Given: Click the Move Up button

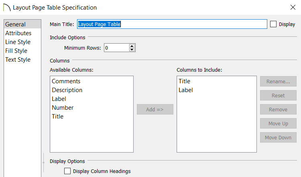Looking at the screenshot, I should 278,124.
